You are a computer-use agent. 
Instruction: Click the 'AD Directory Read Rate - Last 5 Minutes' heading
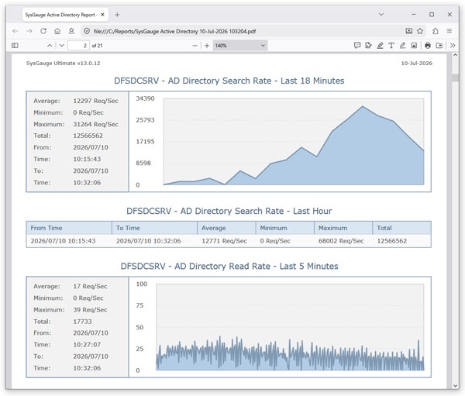tap(229, 266)
